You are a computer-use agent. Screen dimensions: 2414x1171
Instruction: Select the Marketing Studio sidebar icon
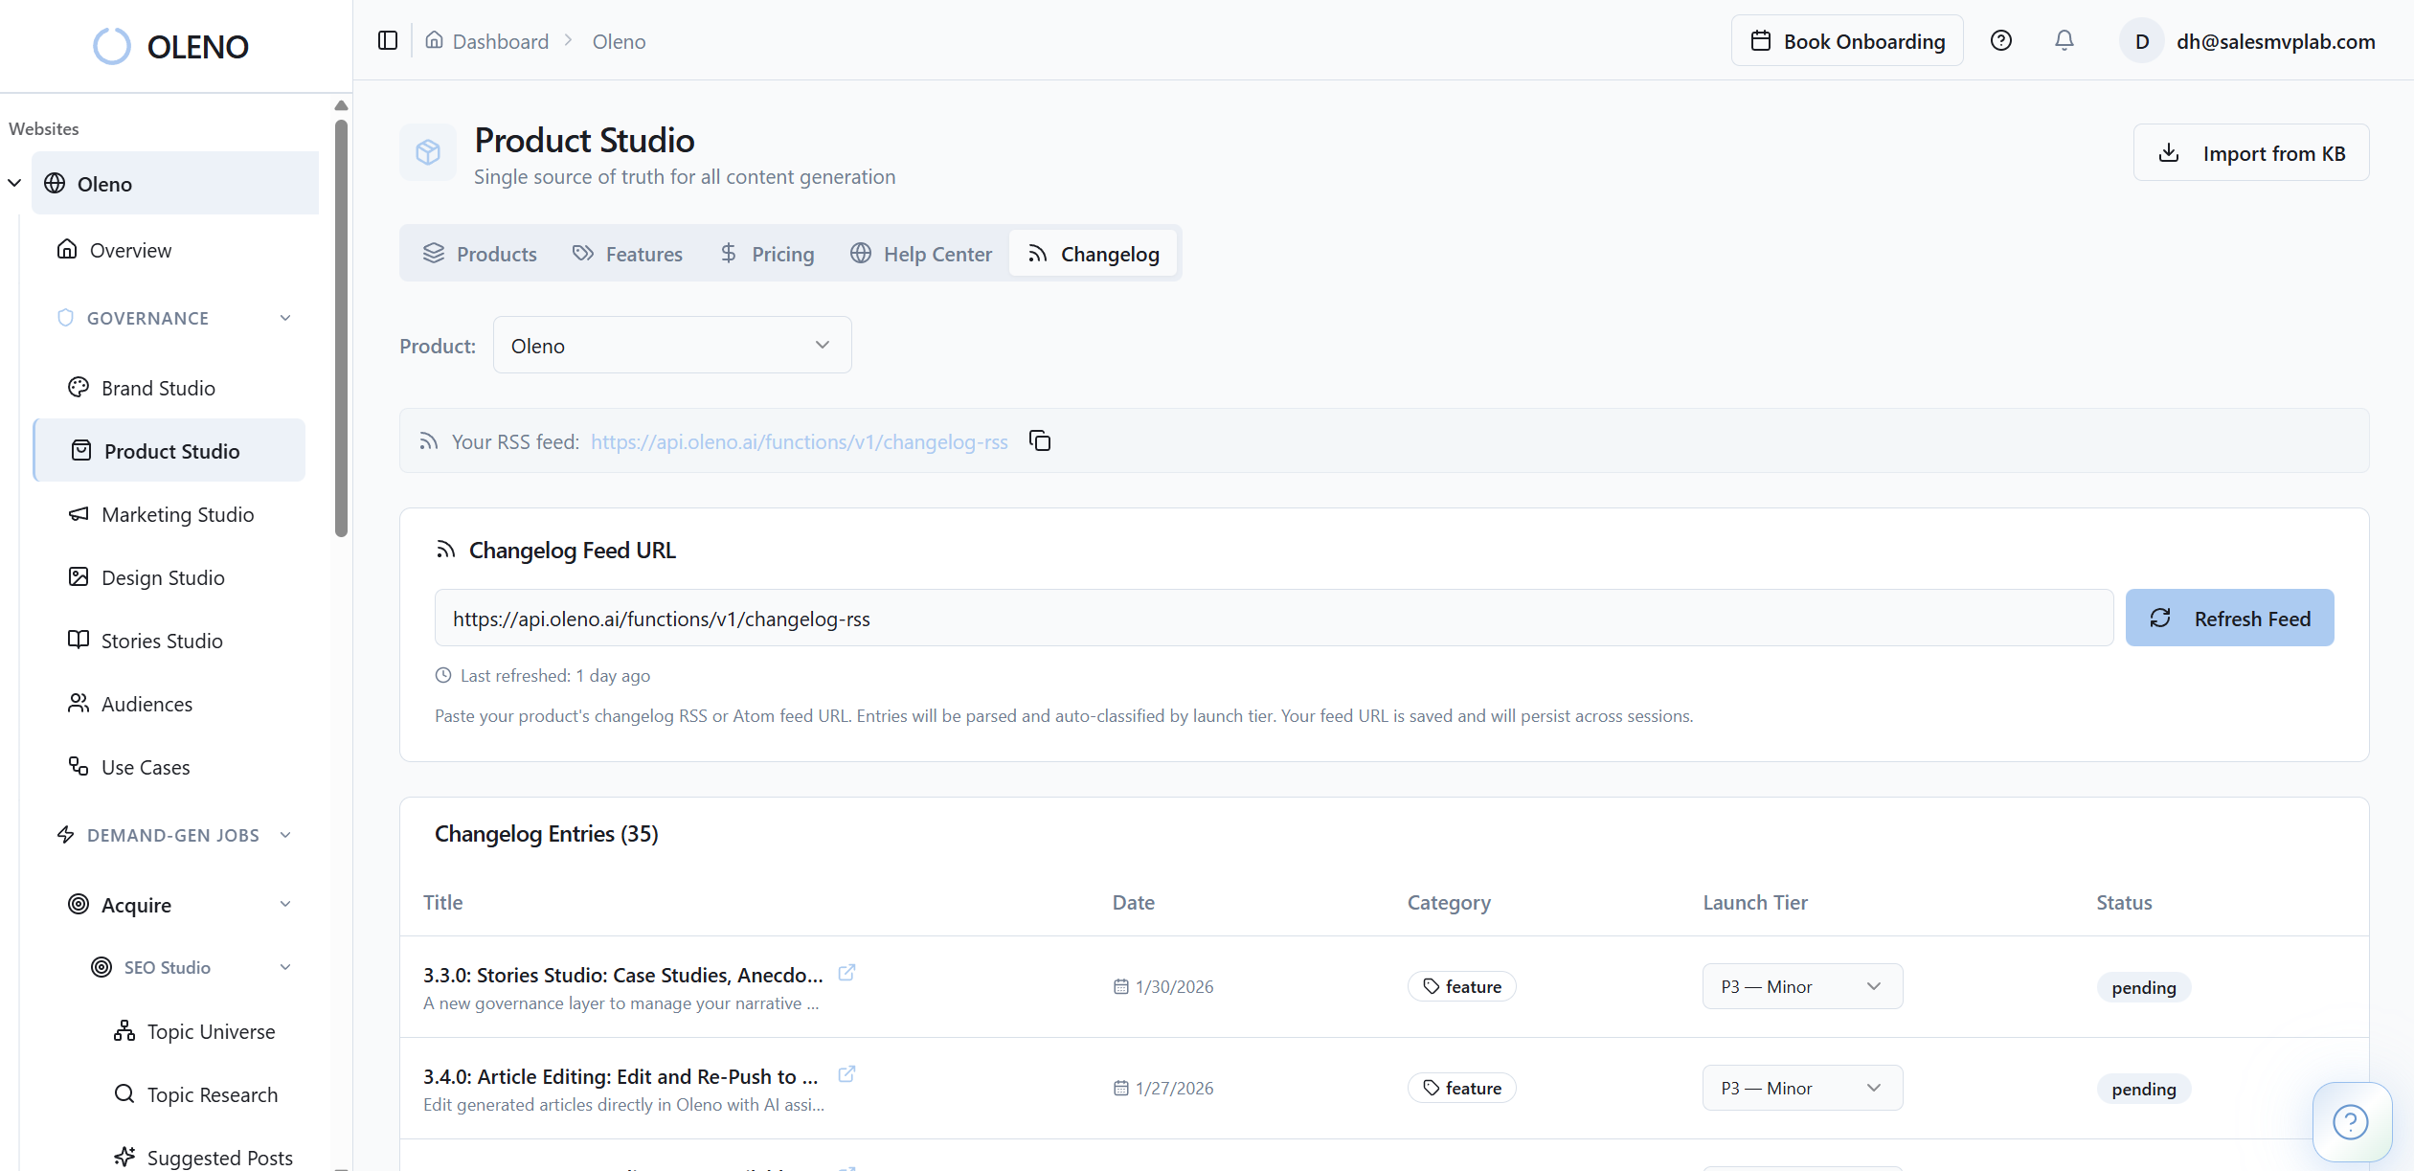79,514
